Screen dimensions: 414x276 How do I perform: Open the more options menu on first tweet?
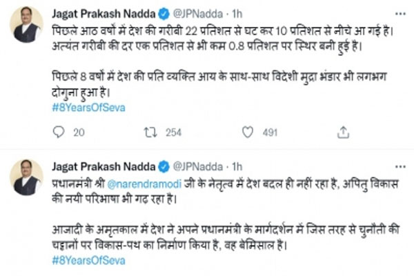[x=400, y=13]
